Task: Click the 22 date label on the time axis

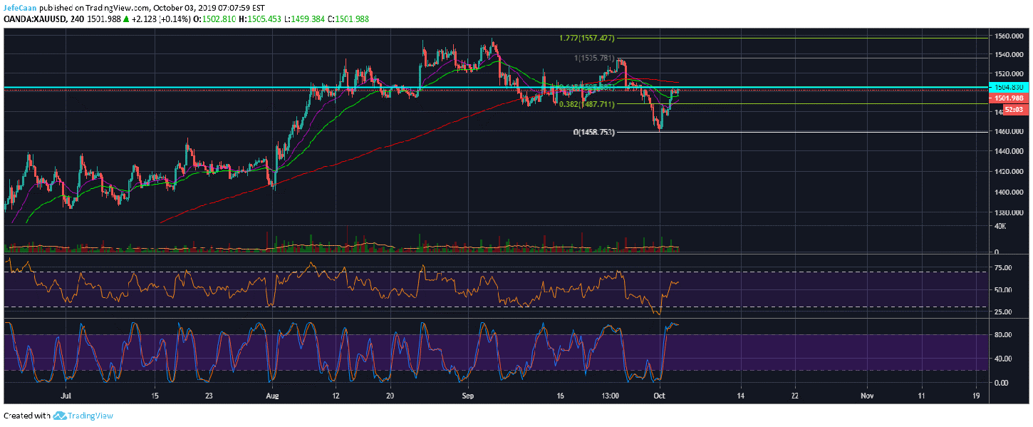Action: [794, 394]
